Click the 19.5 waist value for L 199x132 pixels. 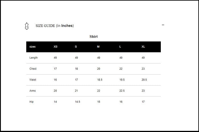pyautogui.click(x=122, y=80)
